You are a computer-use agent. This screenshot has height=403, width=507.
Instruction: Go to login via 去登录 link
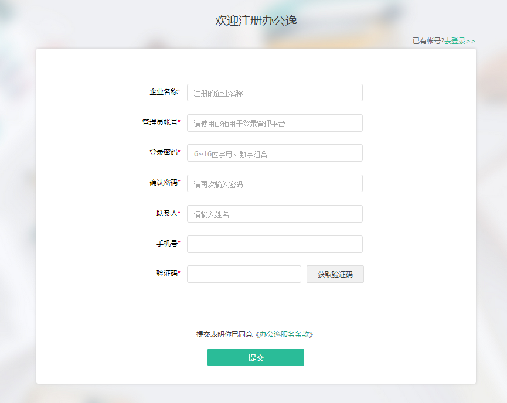460,41
